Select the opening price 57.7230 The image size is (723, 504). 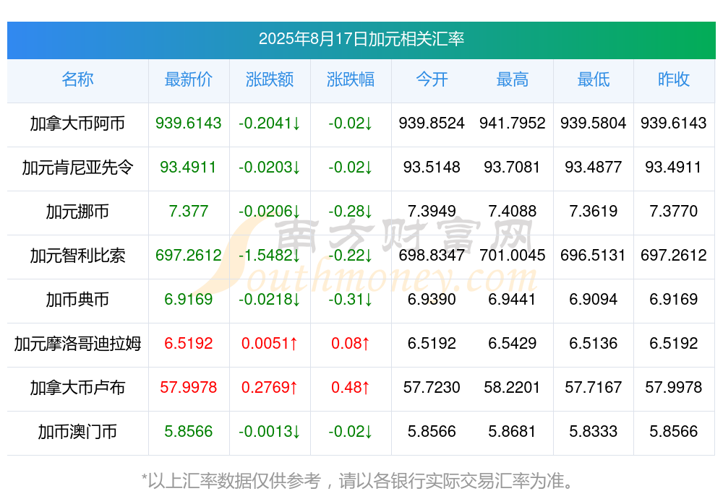click(x=432, y=388)
